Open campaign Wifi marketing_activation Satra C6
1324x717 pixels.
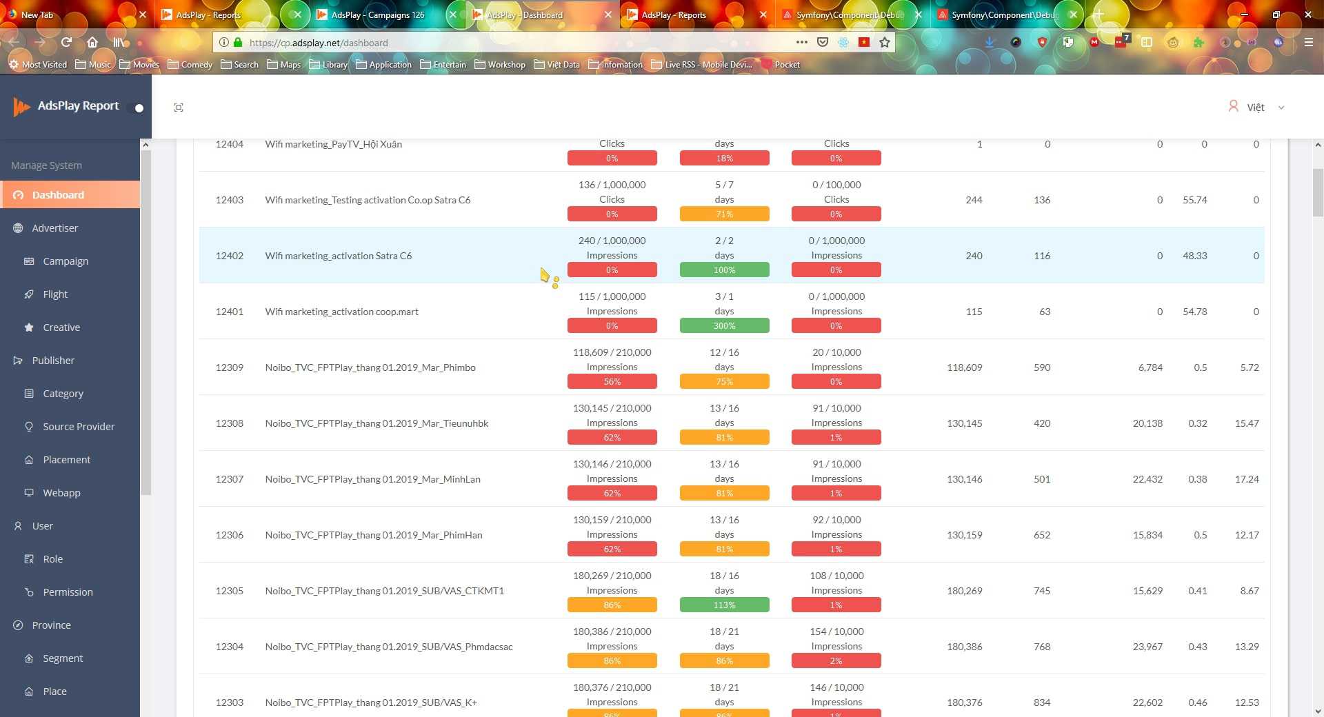338,256
